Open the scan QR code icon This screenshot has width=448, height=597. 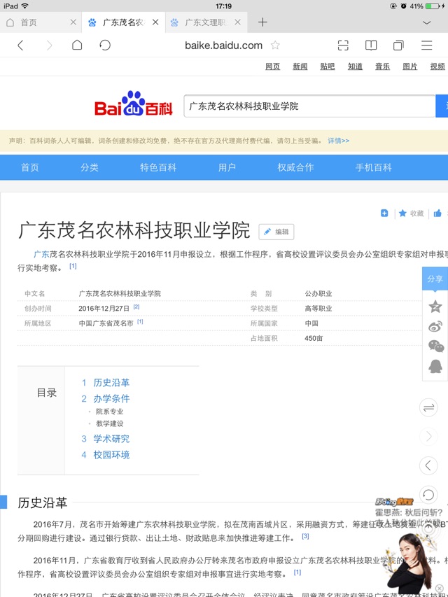tap(343, 45)
